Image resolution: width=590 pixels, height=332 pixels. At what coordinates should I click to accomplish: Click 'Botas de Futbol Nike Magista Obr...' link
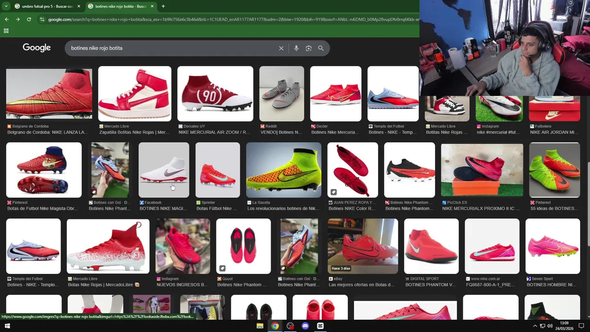coord(42,208)
